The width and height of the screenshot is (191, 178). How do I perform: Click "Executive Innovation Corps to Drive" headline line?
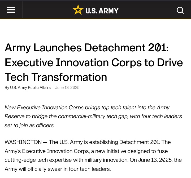pyautogui.click(x=94, y=63)
